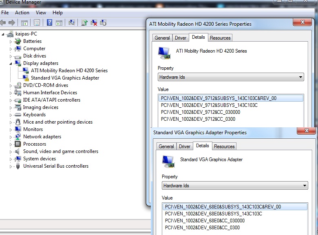Screen dimensions: 318x235
Task: Switch to Resources tab in Standard VGA properties
Action: 224,146
